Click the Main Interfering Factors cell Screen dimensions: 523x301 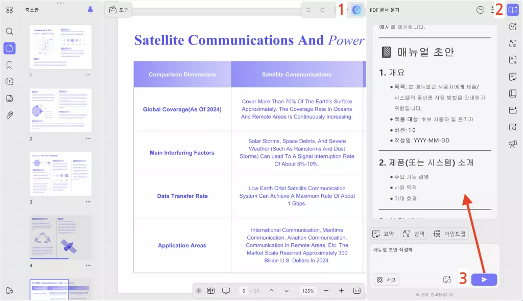point(182,153)
